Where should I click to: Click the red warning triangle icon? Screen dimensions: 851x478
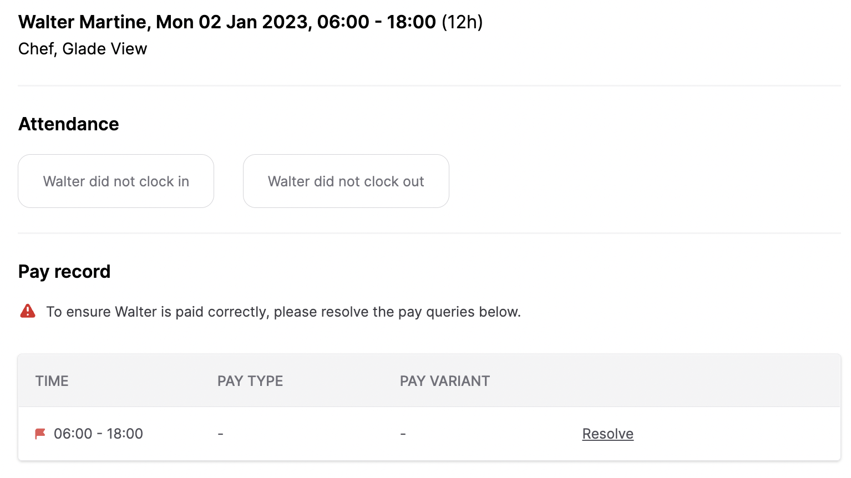tap(27, 311)
